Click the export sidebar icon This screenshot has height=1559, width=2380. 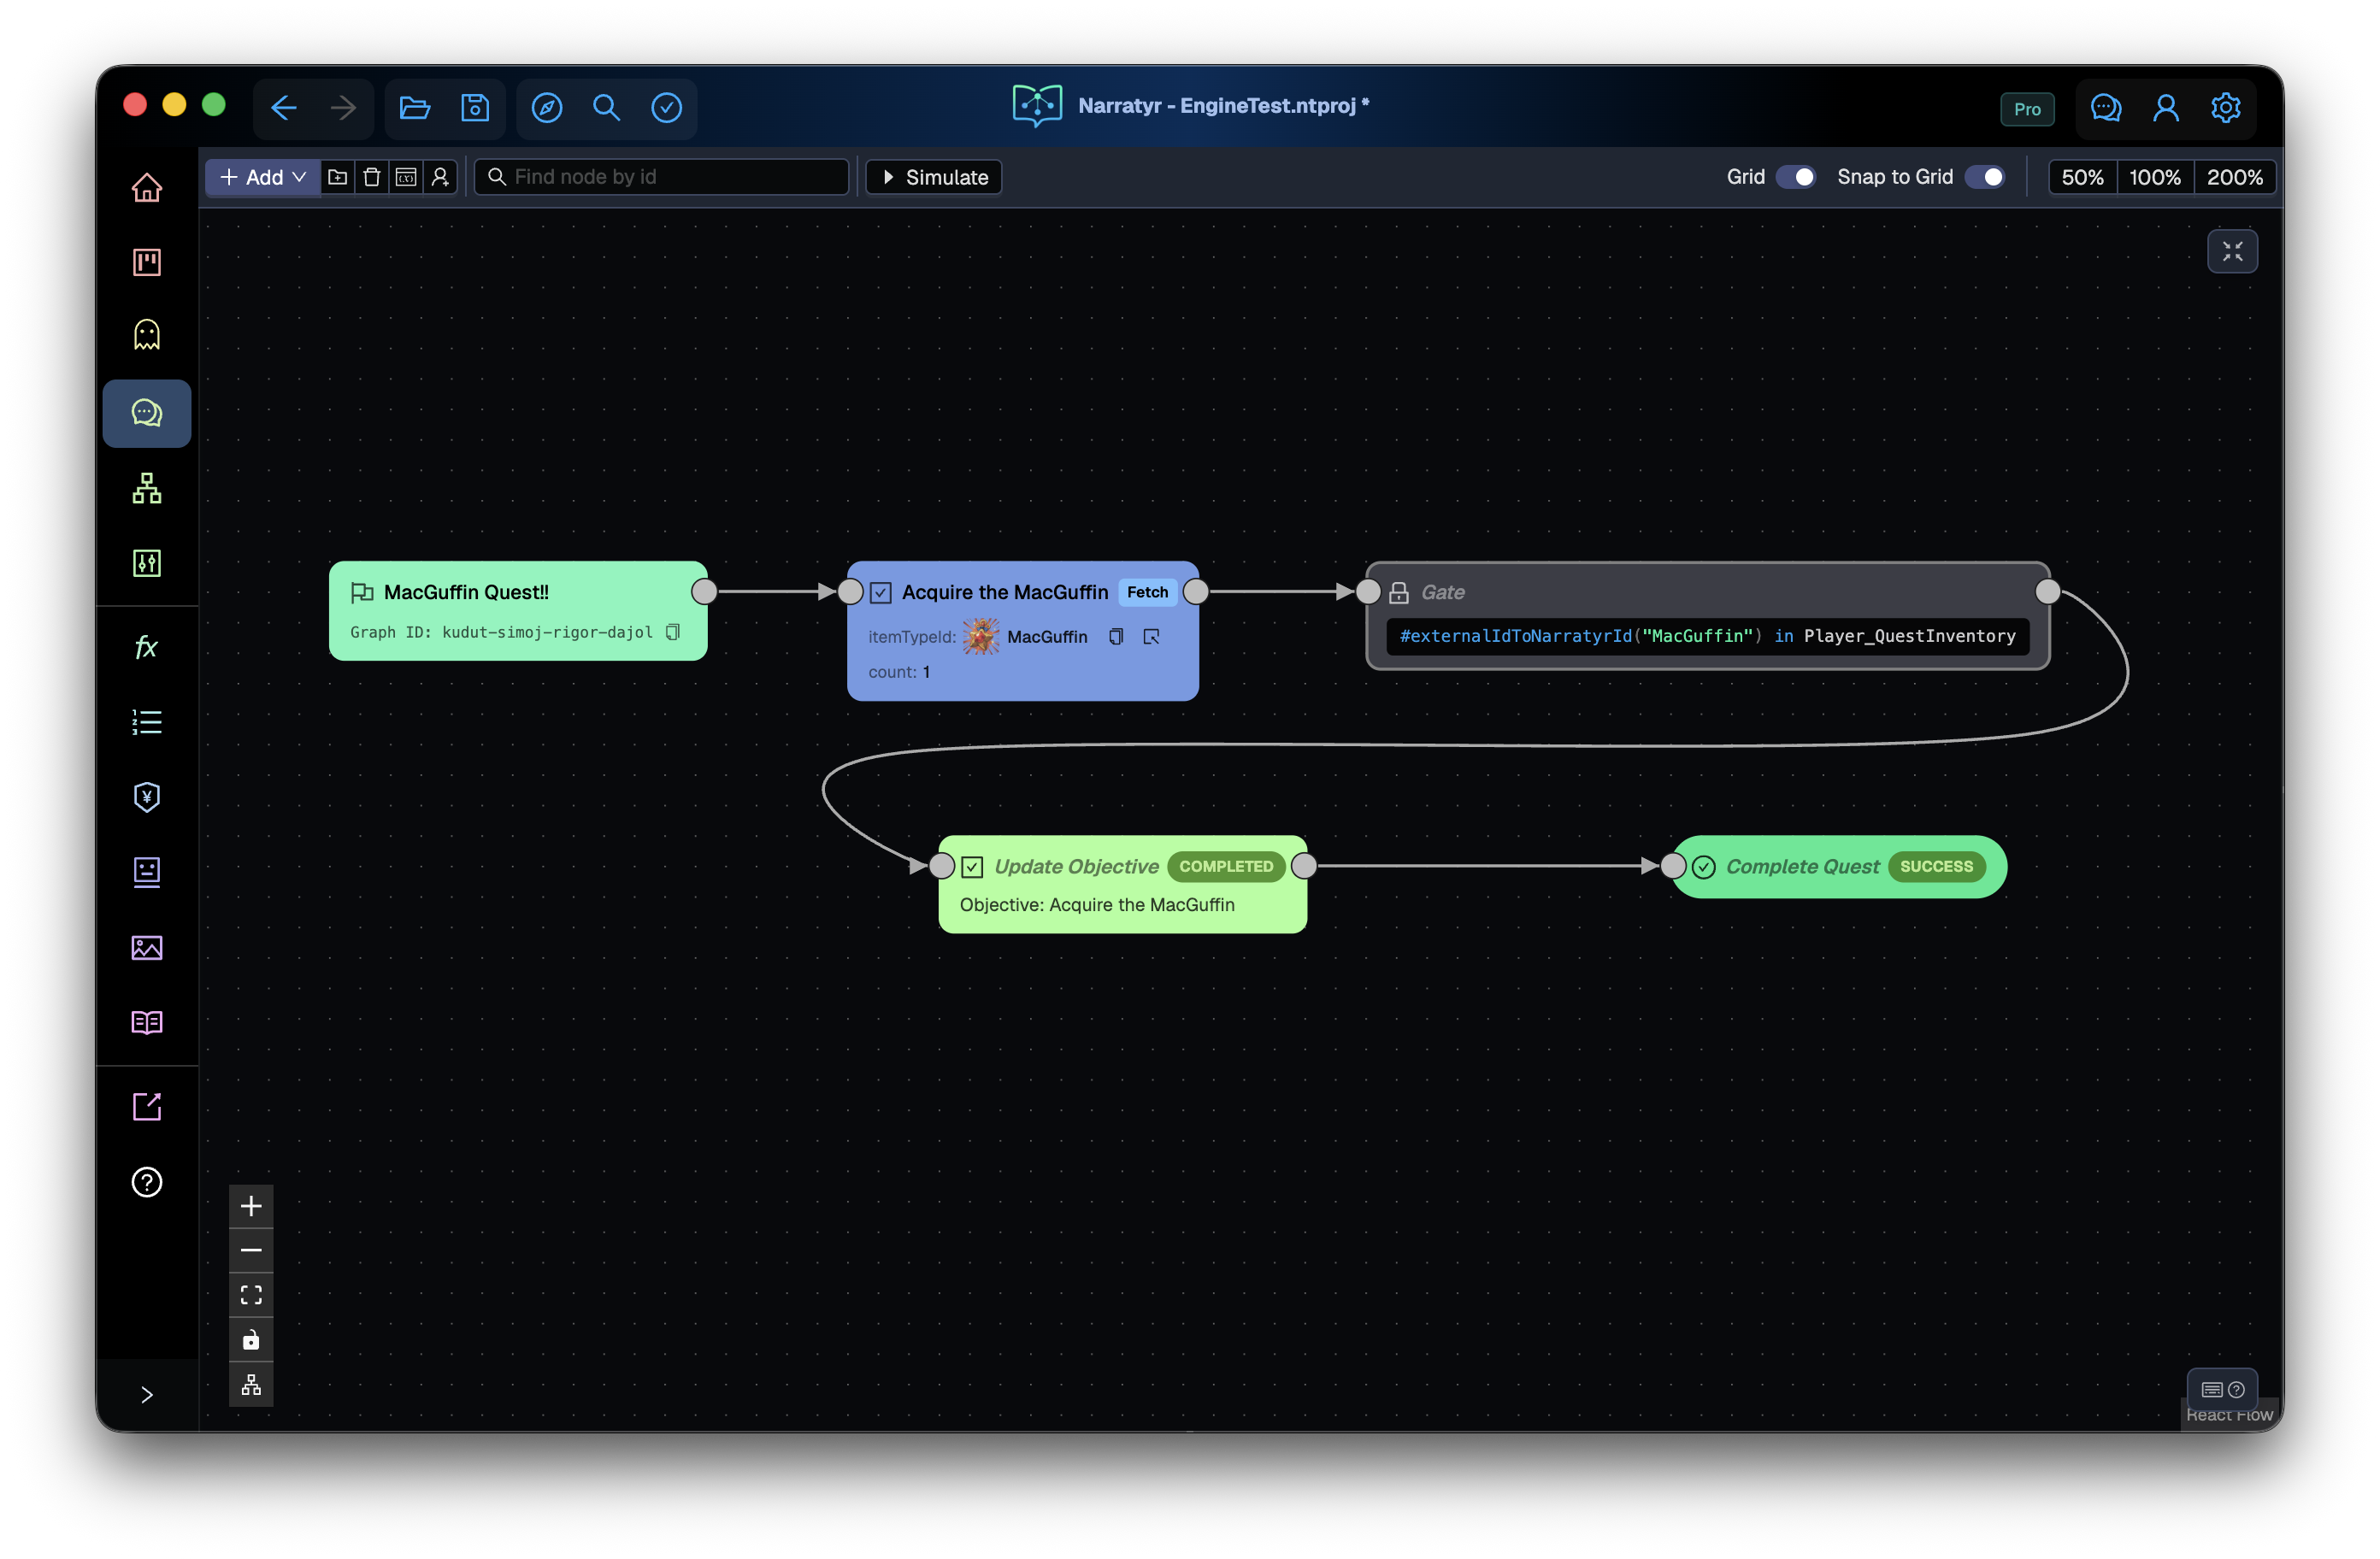click(x=147, y=1106)
